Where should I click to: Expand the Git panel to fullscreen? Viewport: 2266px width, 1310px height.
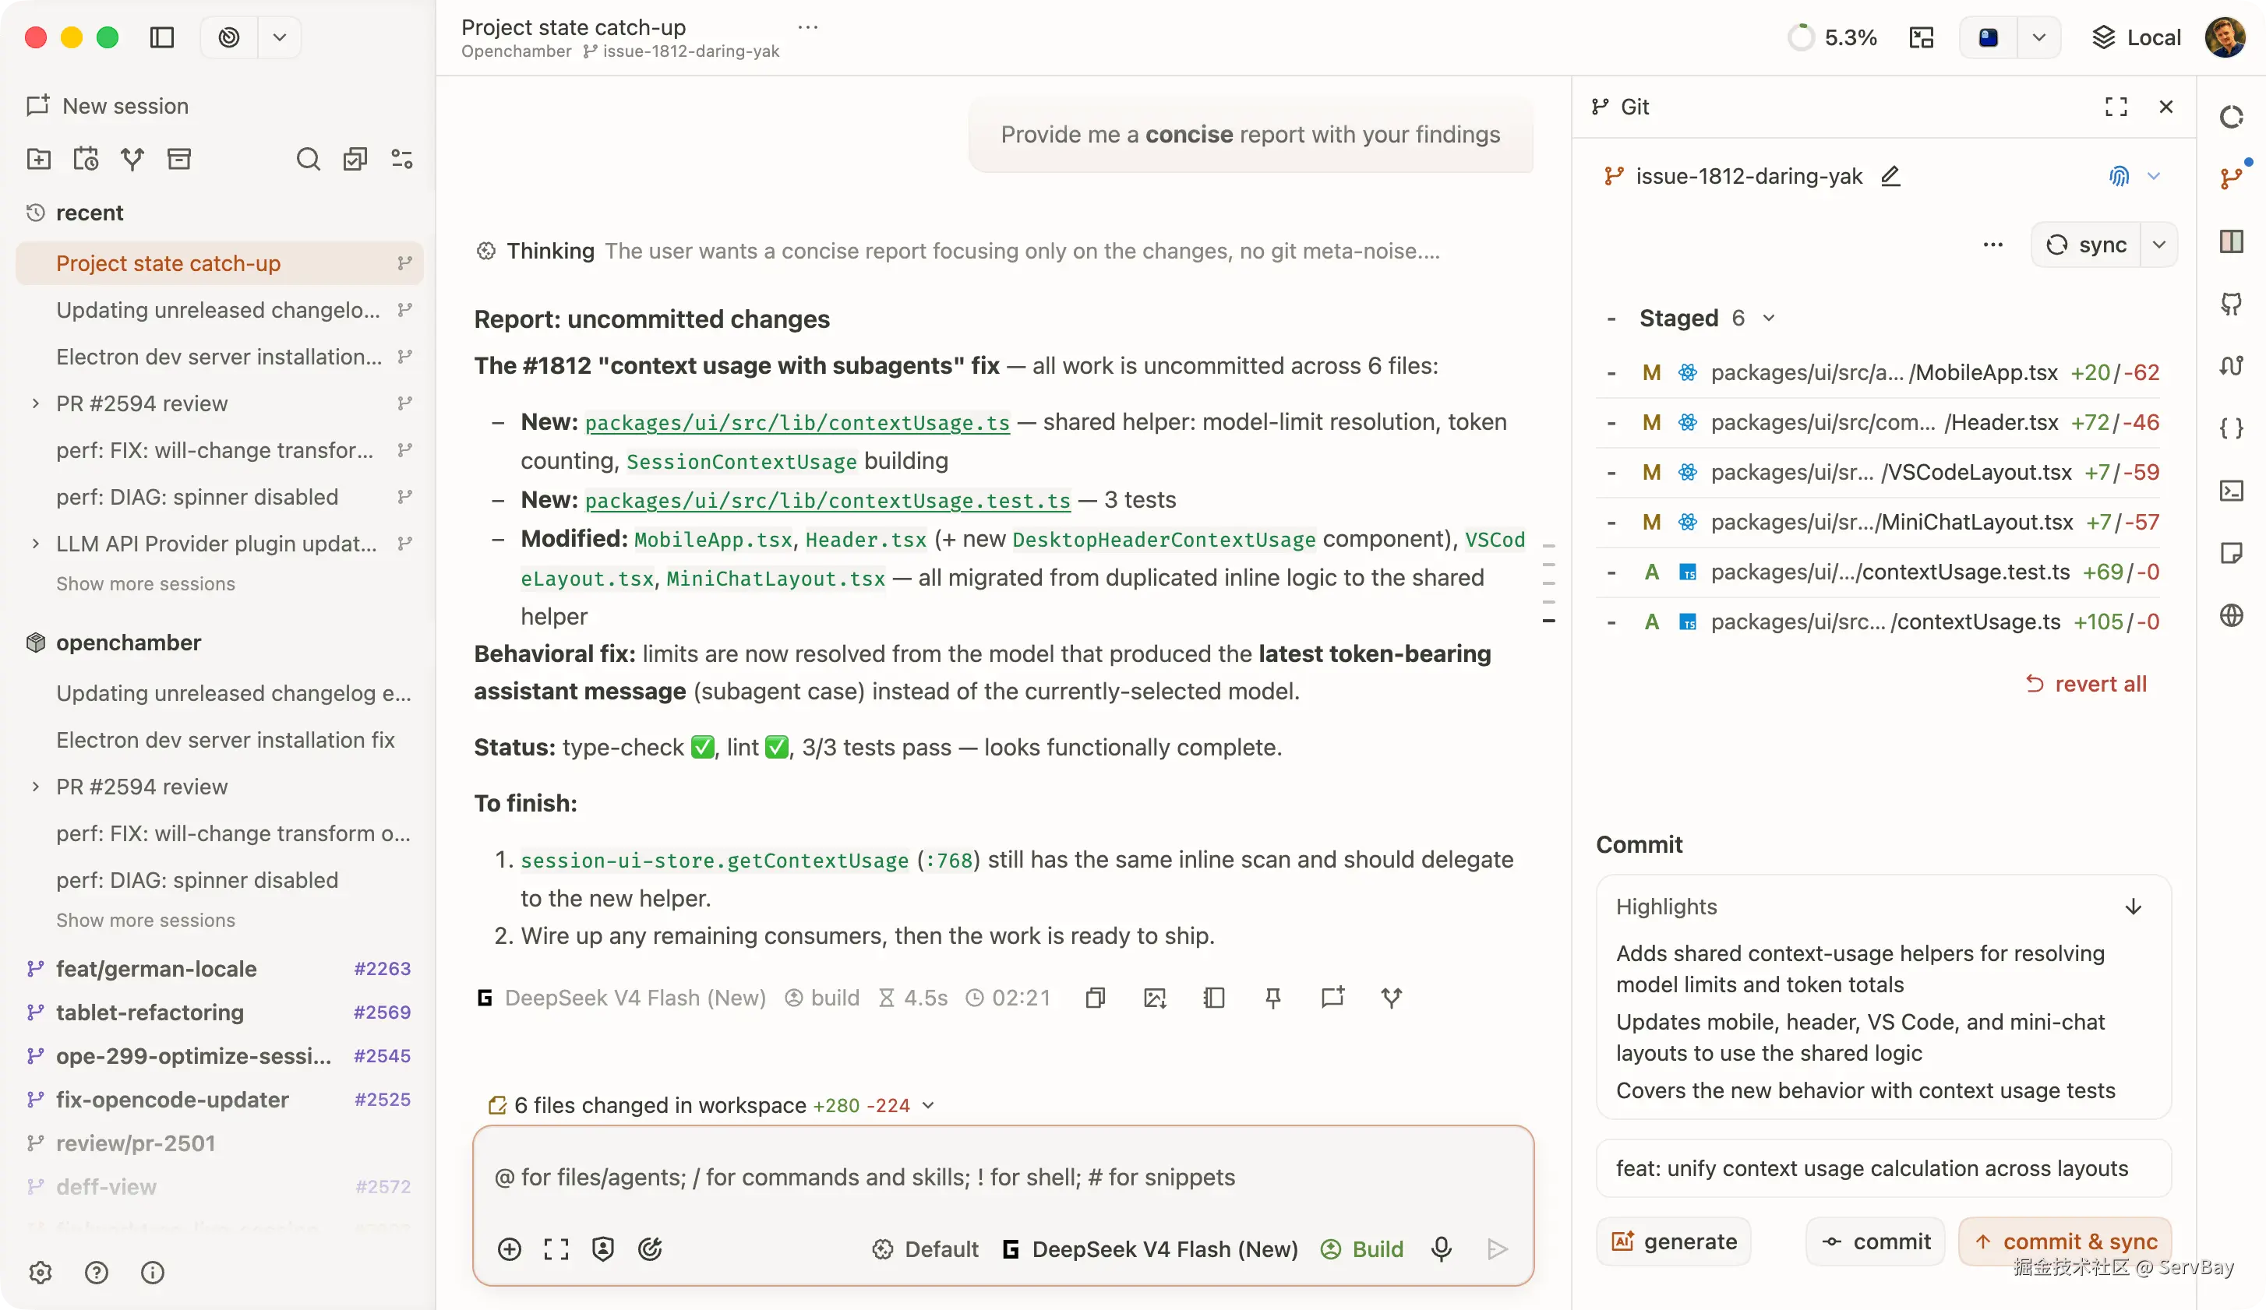click(x=2116, y=107)
